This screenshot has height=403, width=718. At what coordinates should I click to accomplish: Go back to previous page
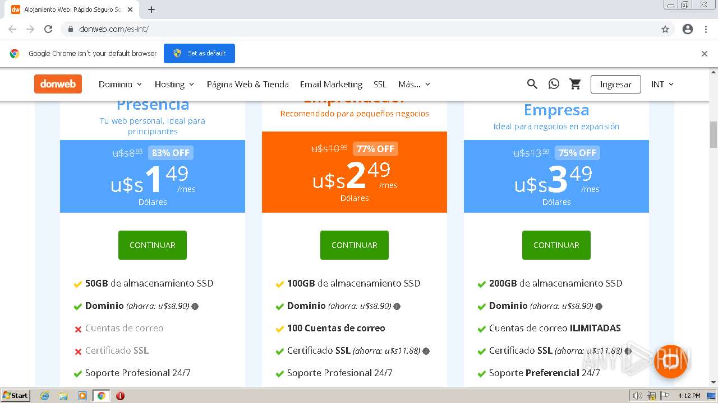pos(12,29)
